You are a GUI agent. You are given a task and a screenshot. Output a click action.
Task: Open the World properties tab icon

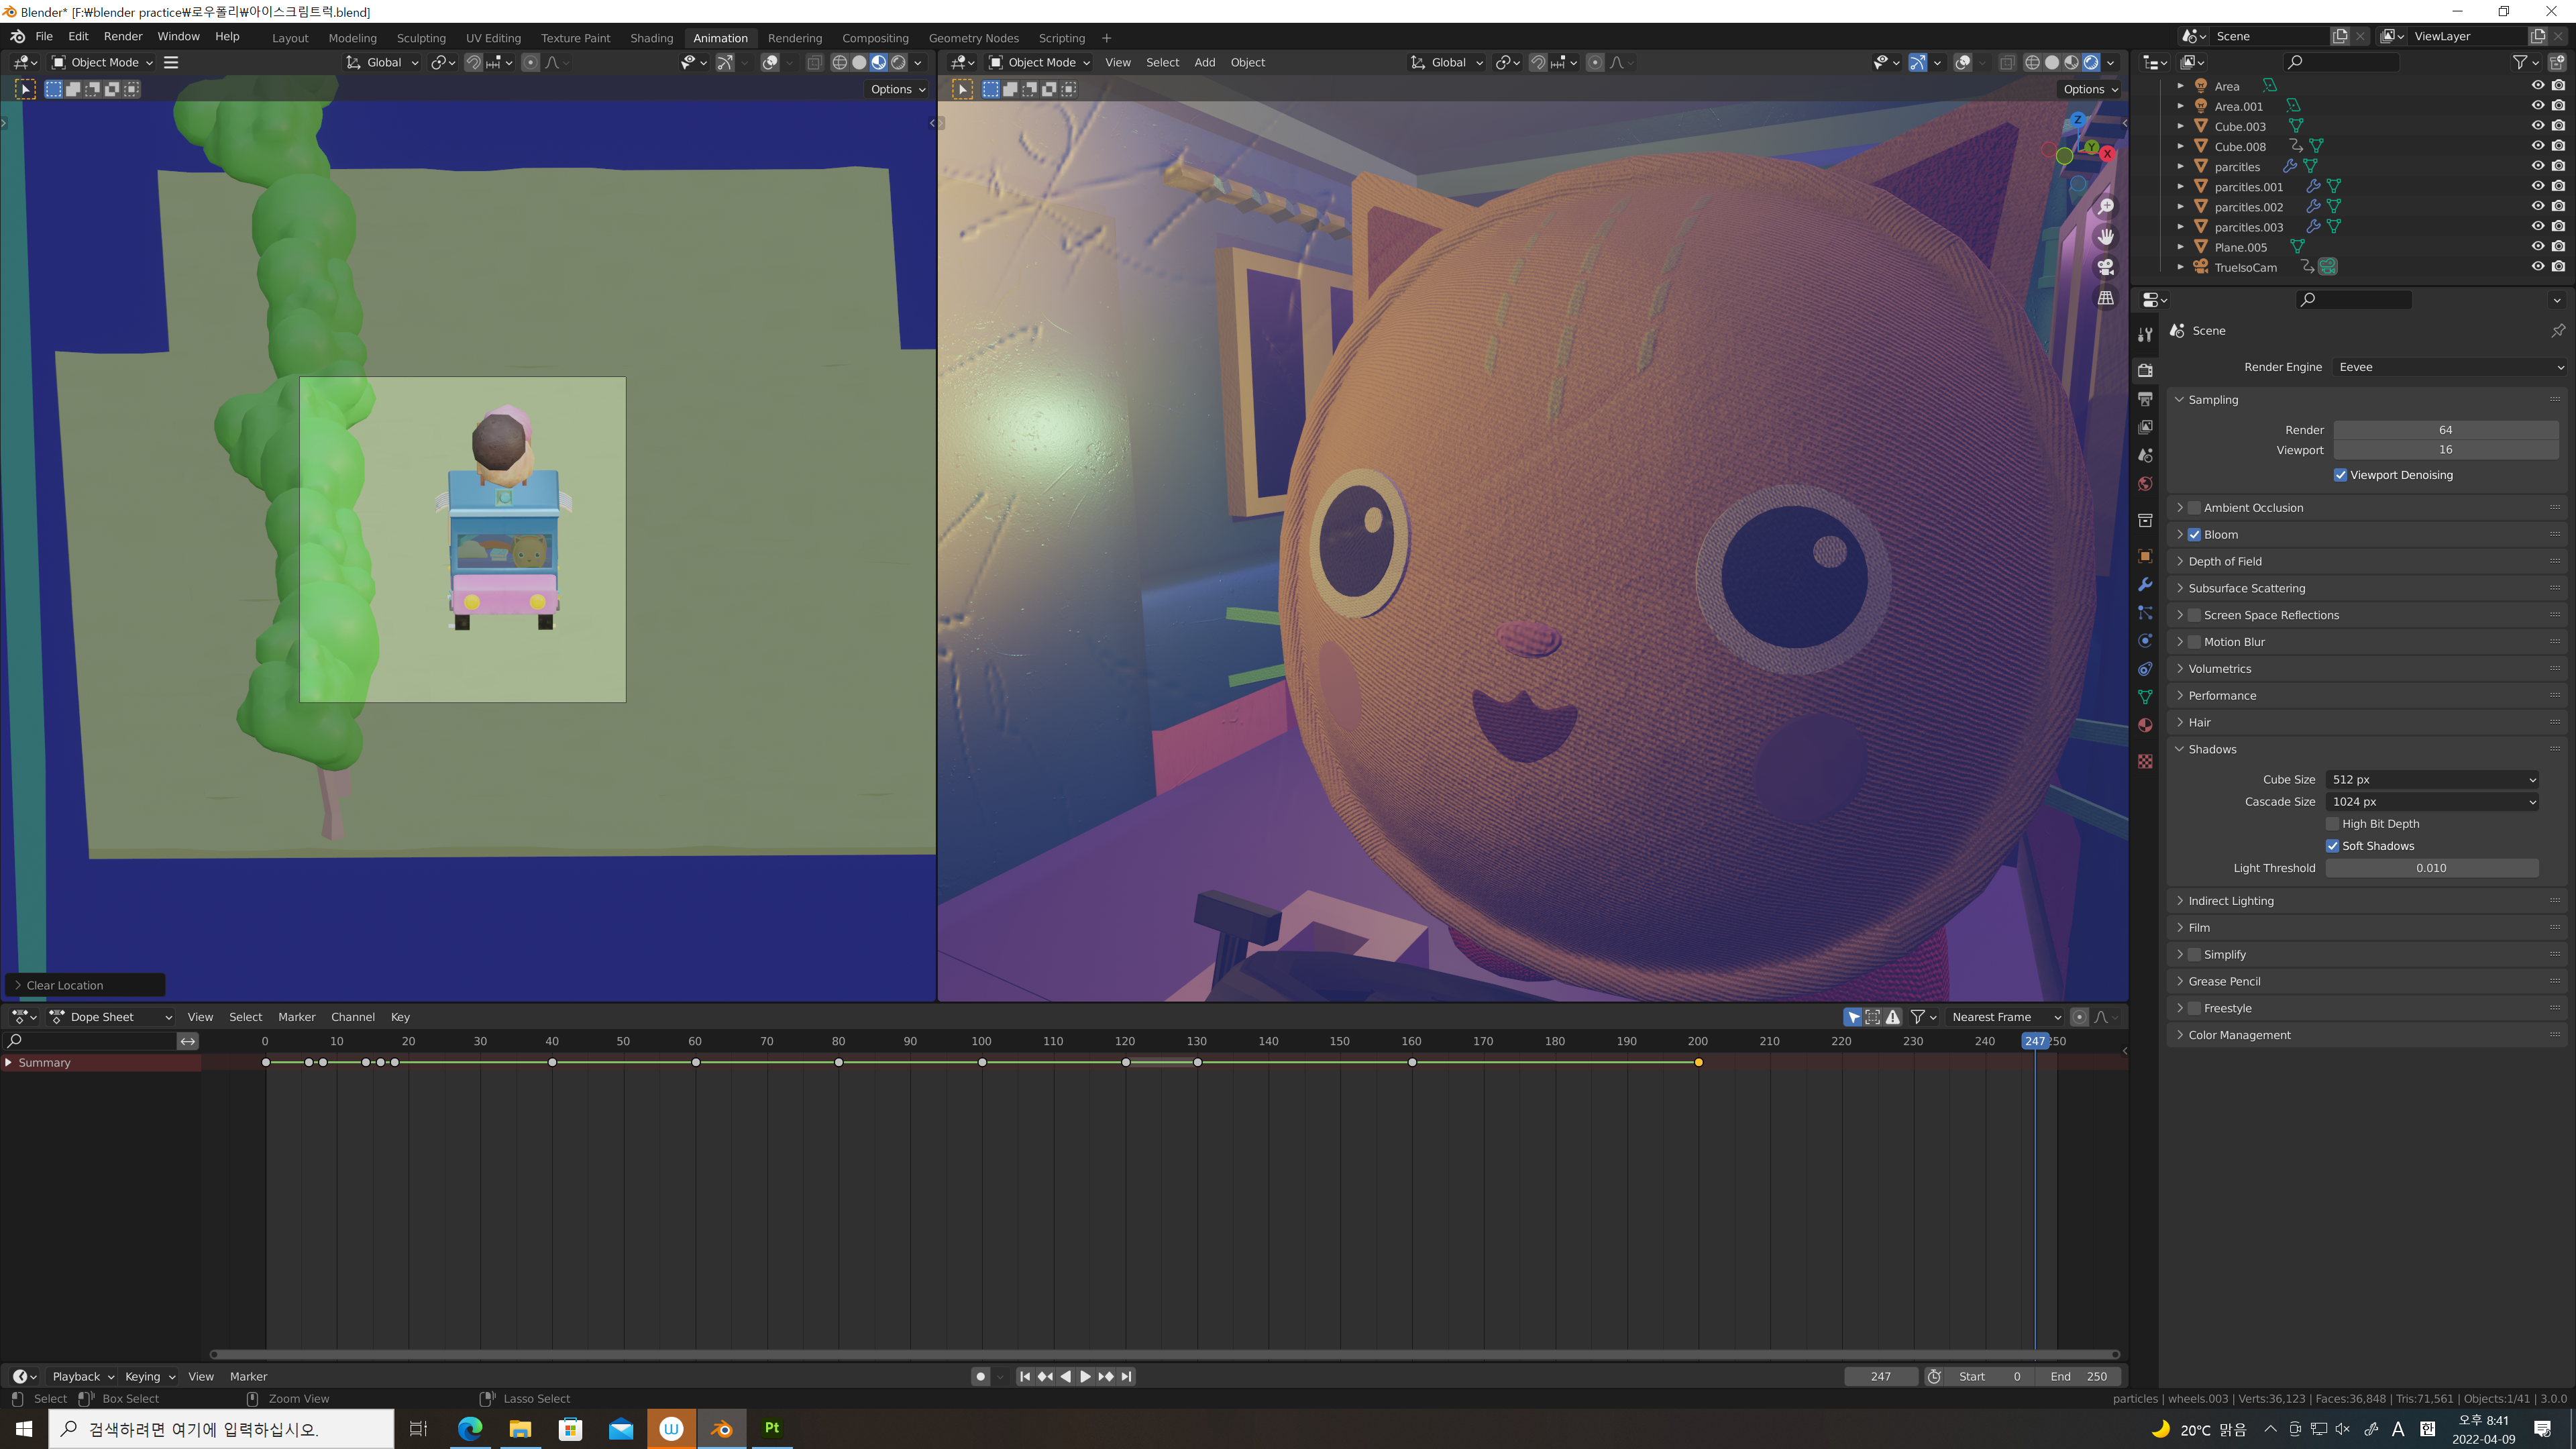(2145, 484)
